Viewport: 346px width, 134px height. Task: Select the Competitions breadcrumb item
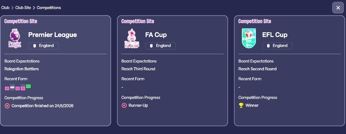49,7
